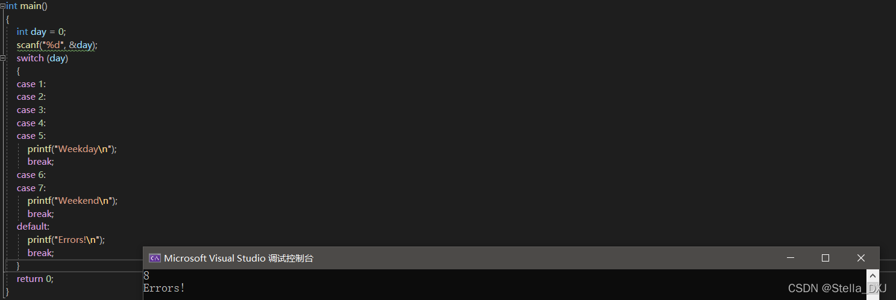Place cursor on the default: label
The width and height of the screenshot is (896, 300).
[x=33, y=227]
